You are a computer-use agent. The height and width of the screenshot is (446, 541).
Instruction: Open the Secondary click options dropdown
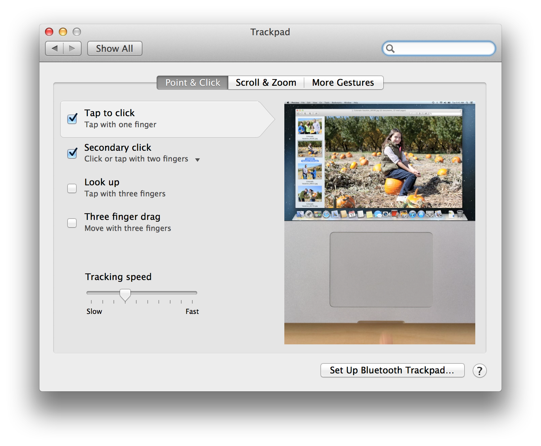(198, 160)
